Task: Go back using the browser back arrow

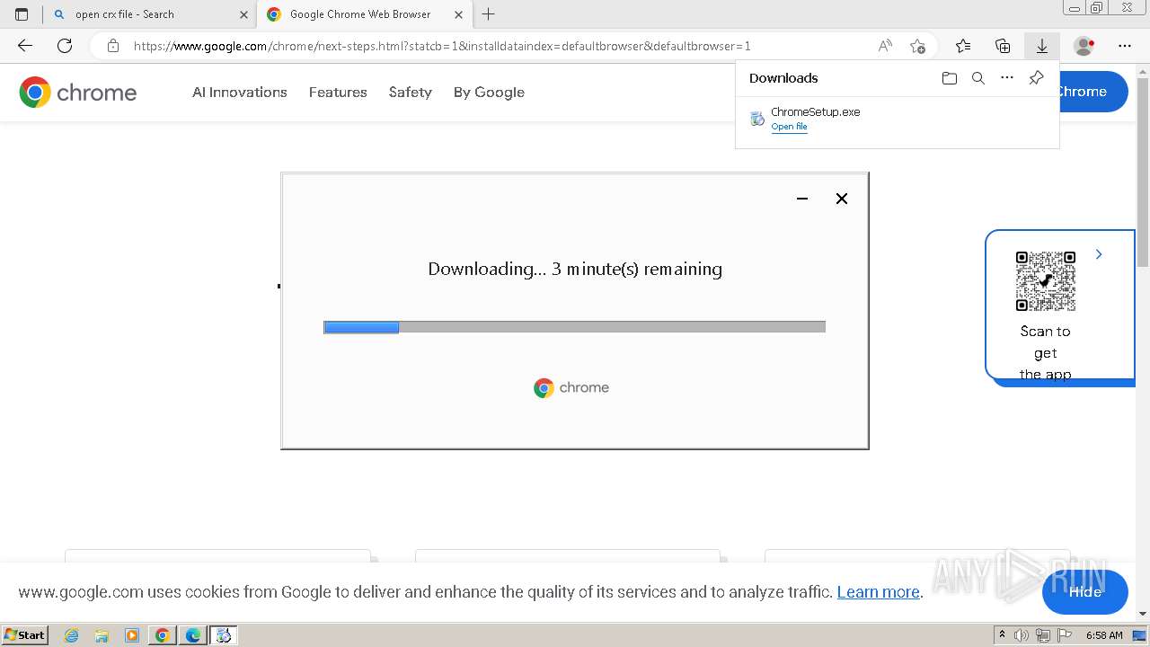Action: (x=25, y=46)
